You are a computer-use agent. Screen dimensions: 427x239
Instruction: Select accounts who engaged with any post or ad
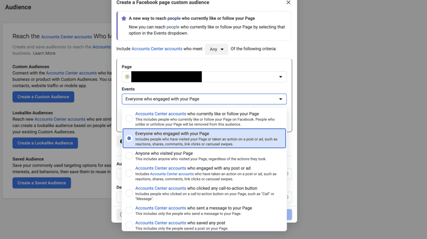point(204,173)
